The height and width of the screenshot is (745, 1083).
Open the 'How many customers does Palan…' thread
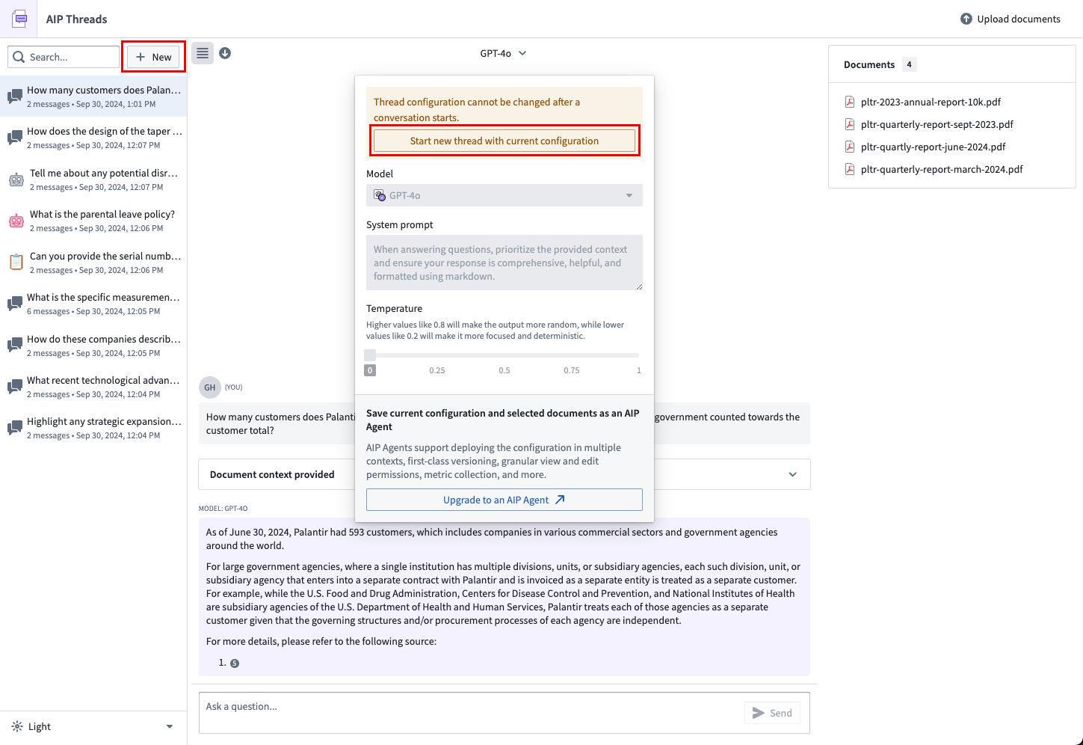93,96
